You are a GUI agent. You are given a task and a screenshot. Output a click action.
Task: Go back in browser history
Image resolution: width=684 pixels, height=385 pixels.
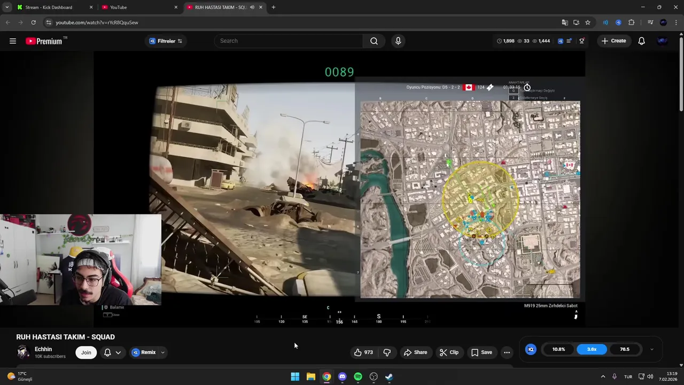[x=7, y=22]
